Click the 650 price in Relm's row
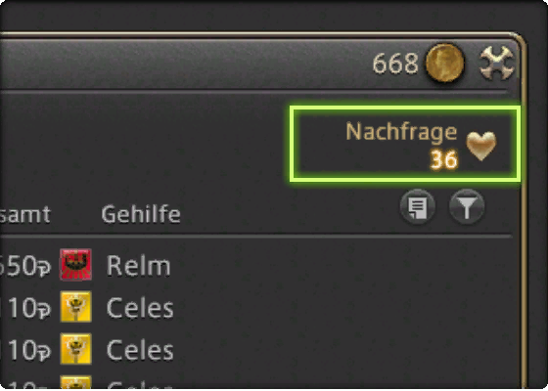The image size is (548, 391). pyautogui.click(x=25, y=266)
